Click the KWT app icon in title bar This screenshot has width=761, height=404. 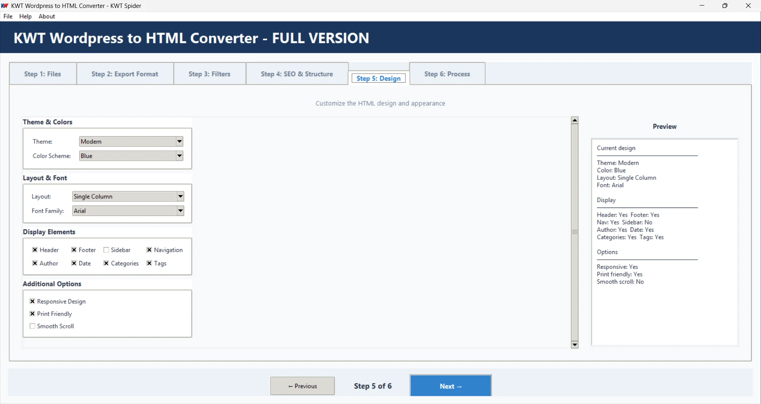(5, 6)
